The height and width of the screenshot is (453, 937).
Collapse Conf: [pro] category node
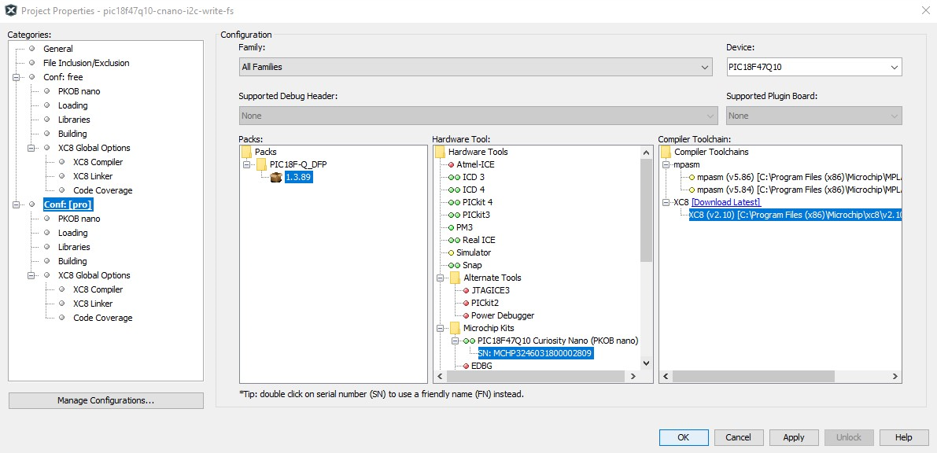click(x=17, y=204)
